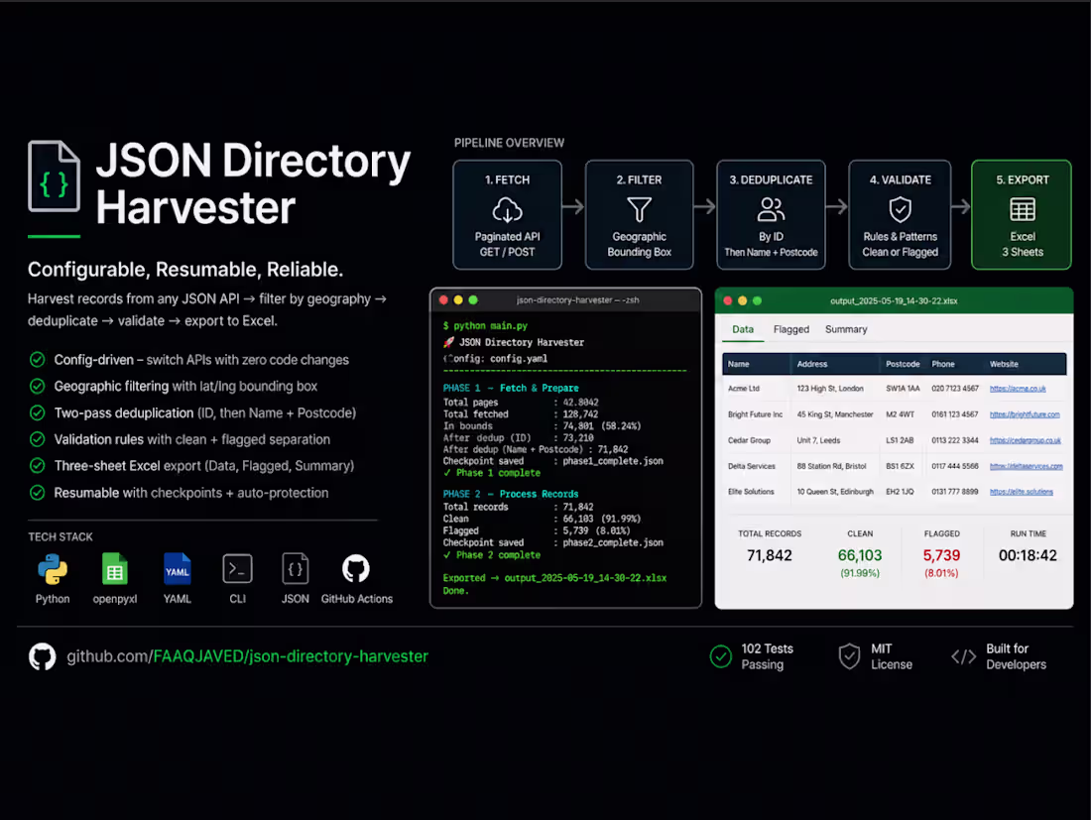The width and height of the screenshot is (1091, 820).
Task: Click the Postcode column header
Action: [903, 365]
